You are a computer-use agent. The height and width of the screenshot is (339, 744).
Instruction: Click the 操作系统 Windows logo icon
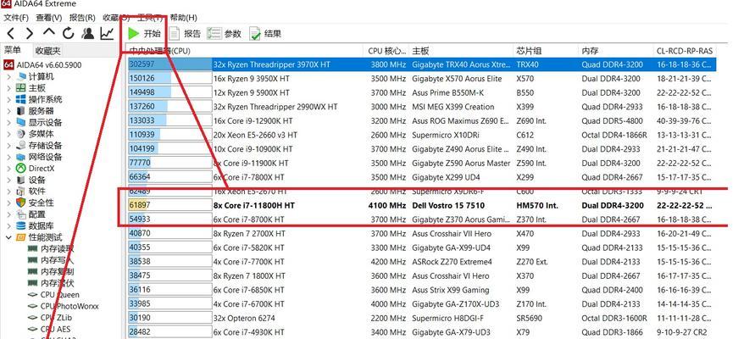click(x=21, y=99)
